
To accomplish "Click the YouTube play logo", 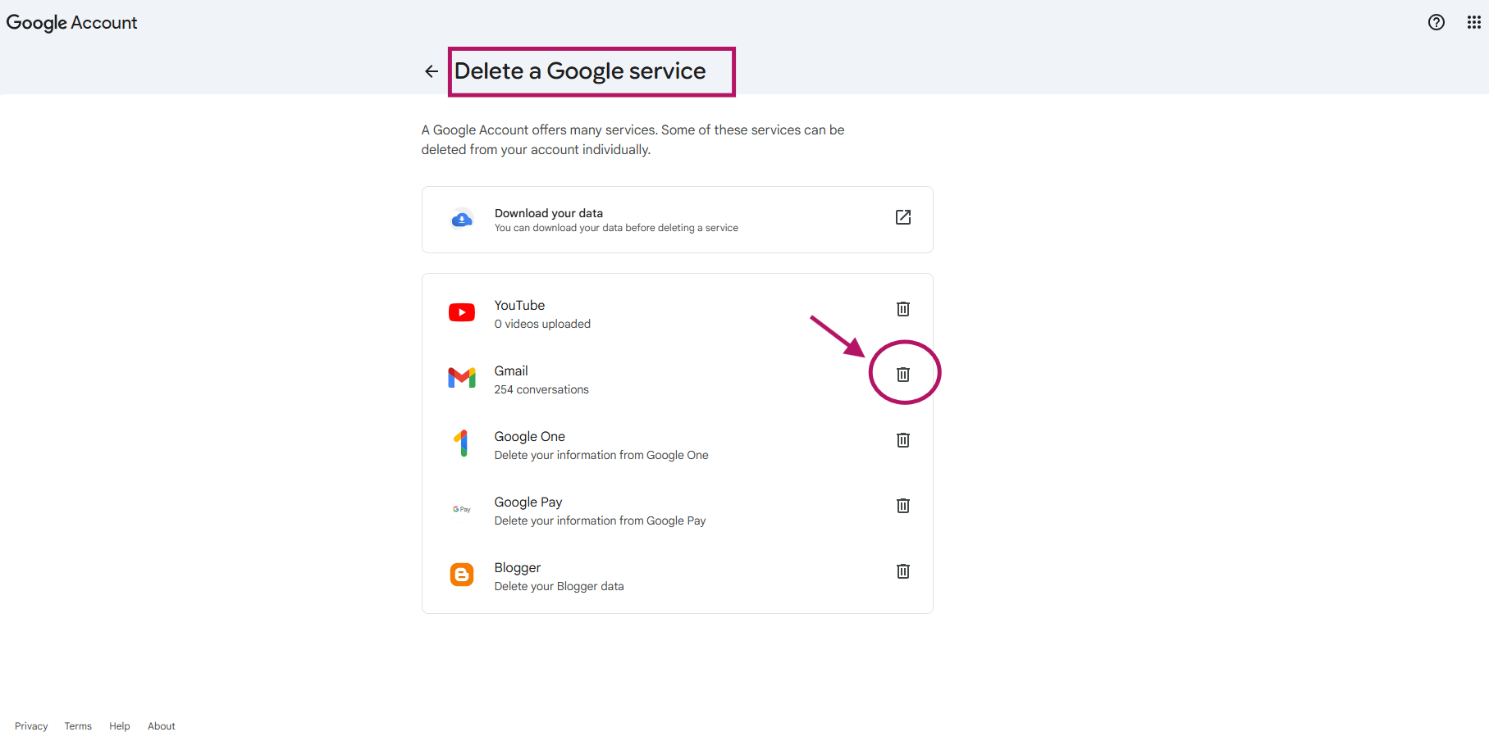I will point(462,312).
